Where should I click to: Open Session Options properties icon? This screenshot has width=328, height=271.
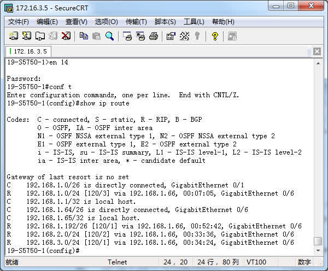[171, 36]
